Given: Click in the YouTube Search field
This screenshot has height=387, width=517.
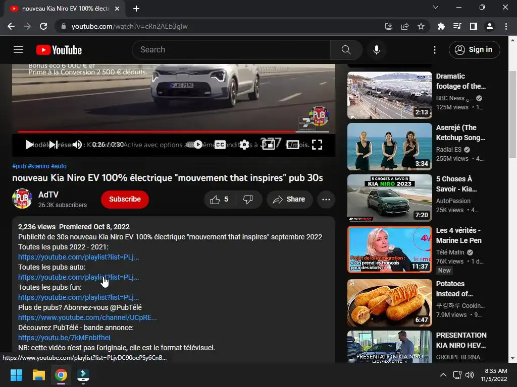Looking at the screenshot, I should coord(231,50).
